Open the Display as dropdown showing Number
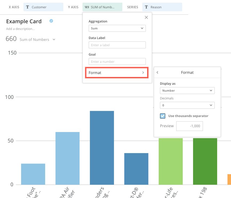This screenshot has height=198, width=231. pos(187,90)
